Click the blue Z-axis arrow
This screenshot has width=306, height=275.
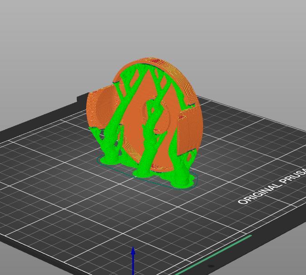[133, 261]
